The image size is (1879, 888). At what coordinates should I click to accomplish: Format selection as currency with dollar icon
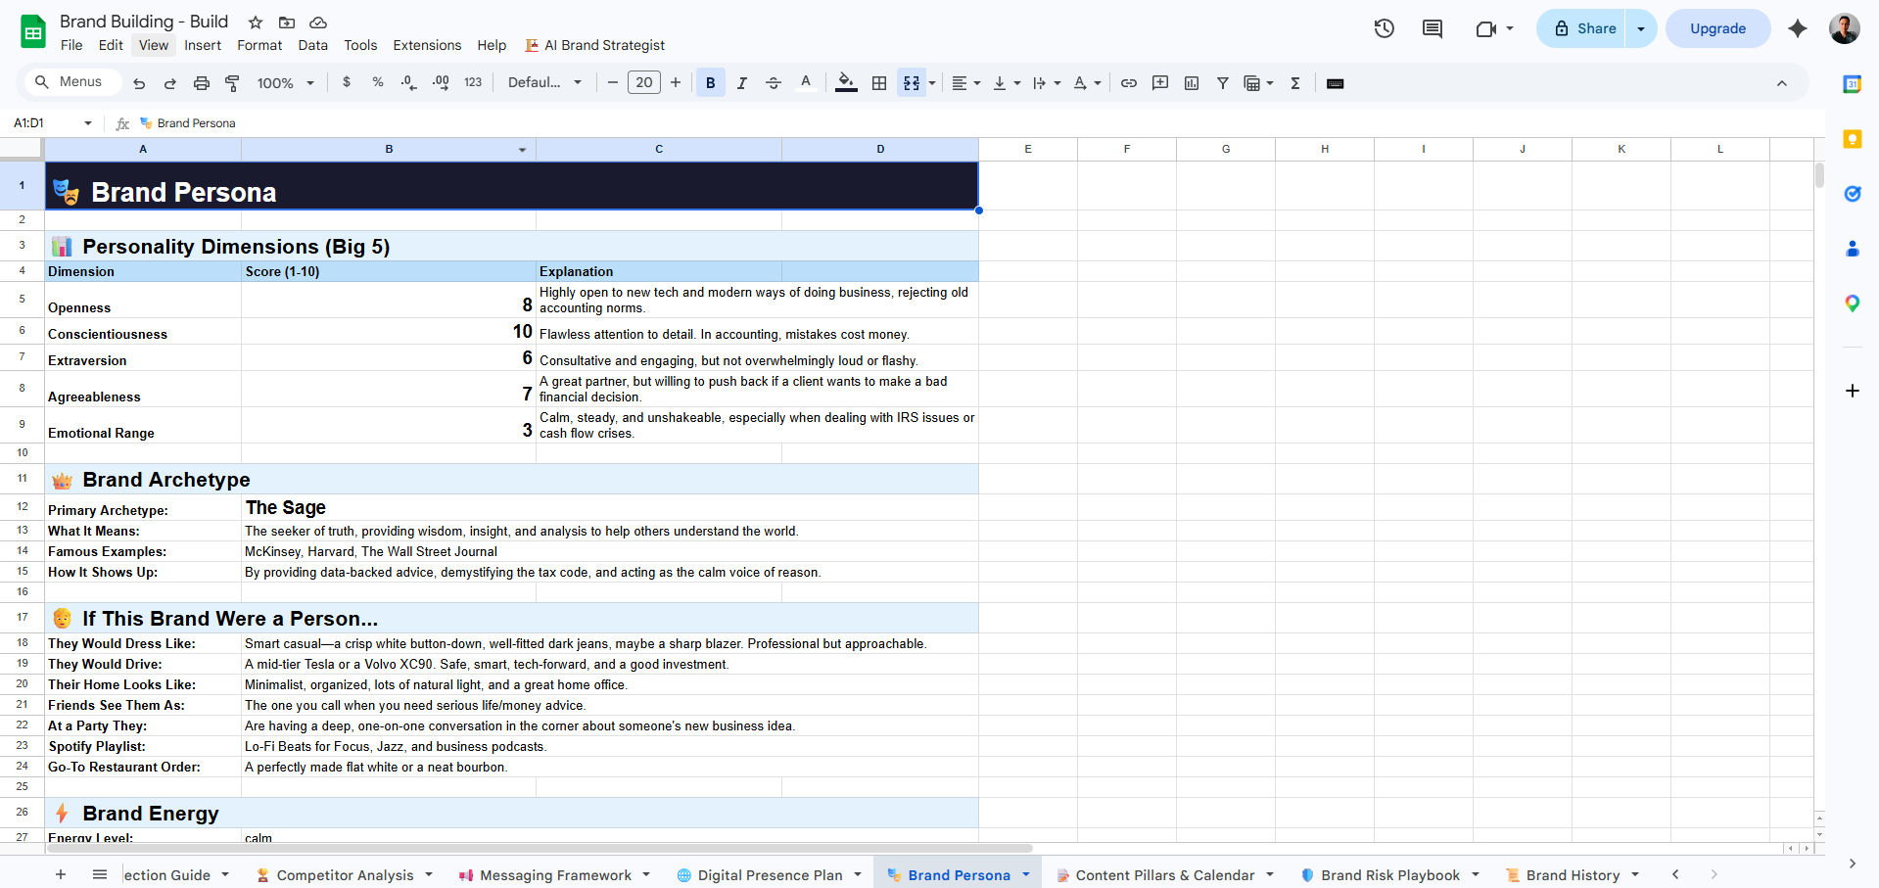(347, 83)
